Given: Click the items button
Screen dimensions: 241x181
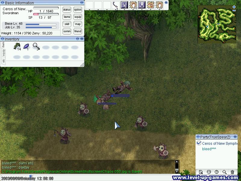Looking at the screenshot, I should 67,17.
